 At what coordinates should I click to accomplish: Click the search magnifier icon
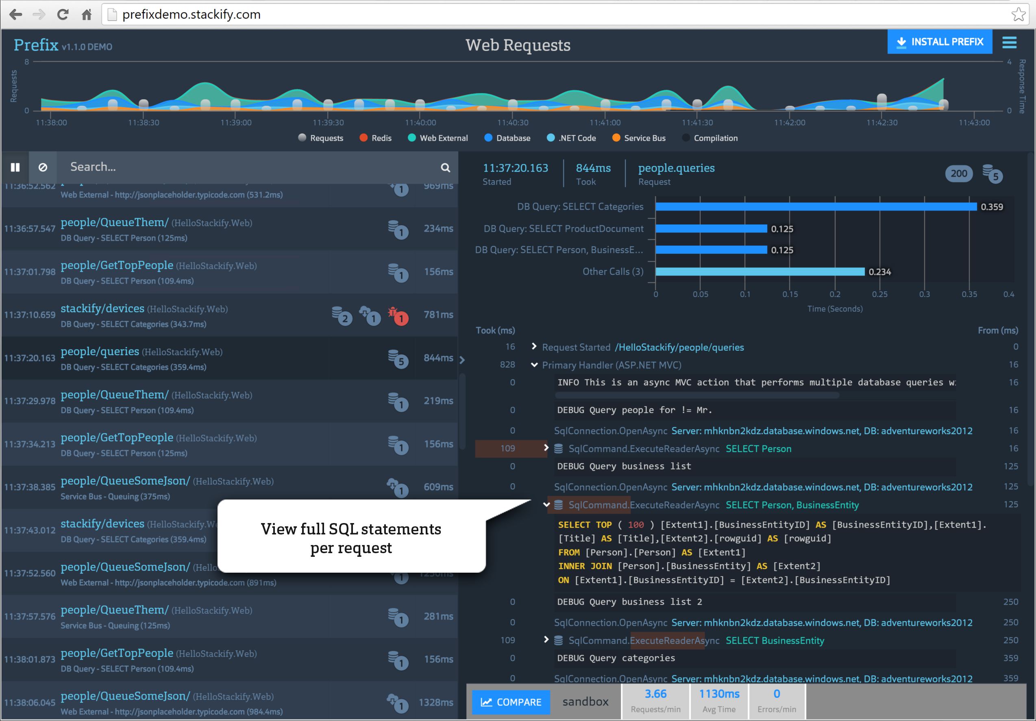point(445,168)
